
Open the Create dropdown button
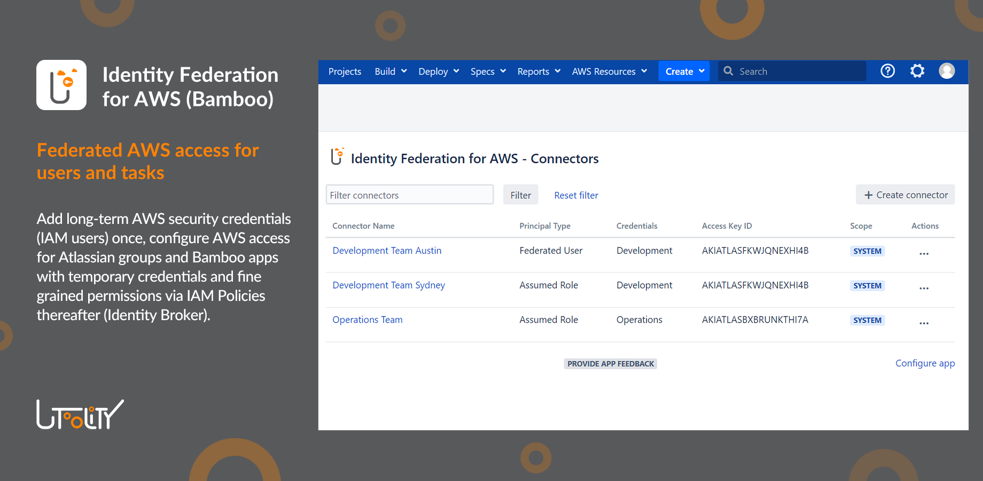(x=684, y=71)
